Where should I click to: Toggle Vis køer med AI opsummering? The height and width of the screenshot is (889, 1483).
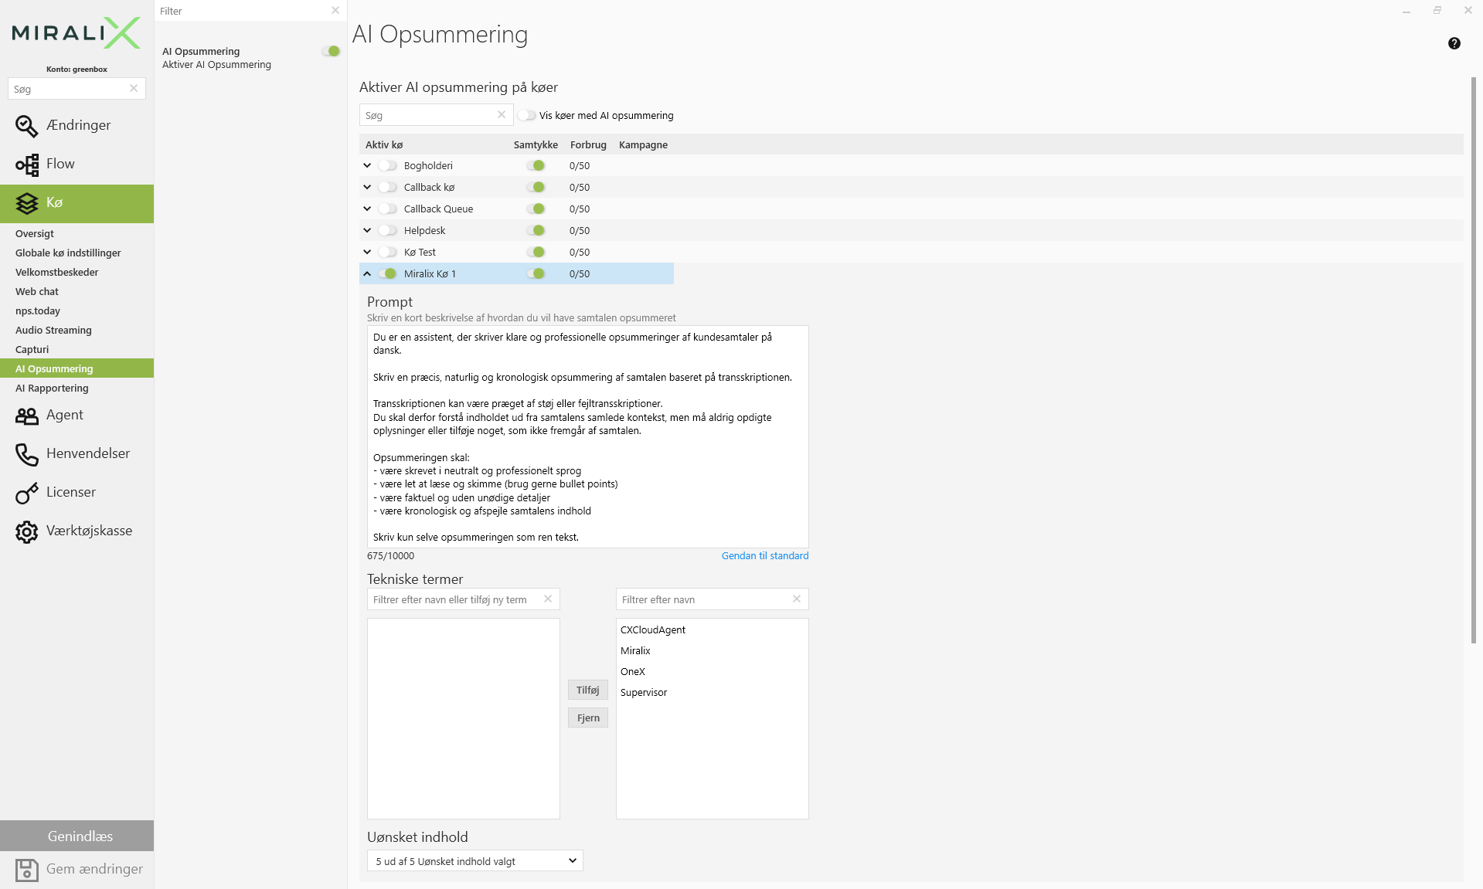click(x=527, y=115)
